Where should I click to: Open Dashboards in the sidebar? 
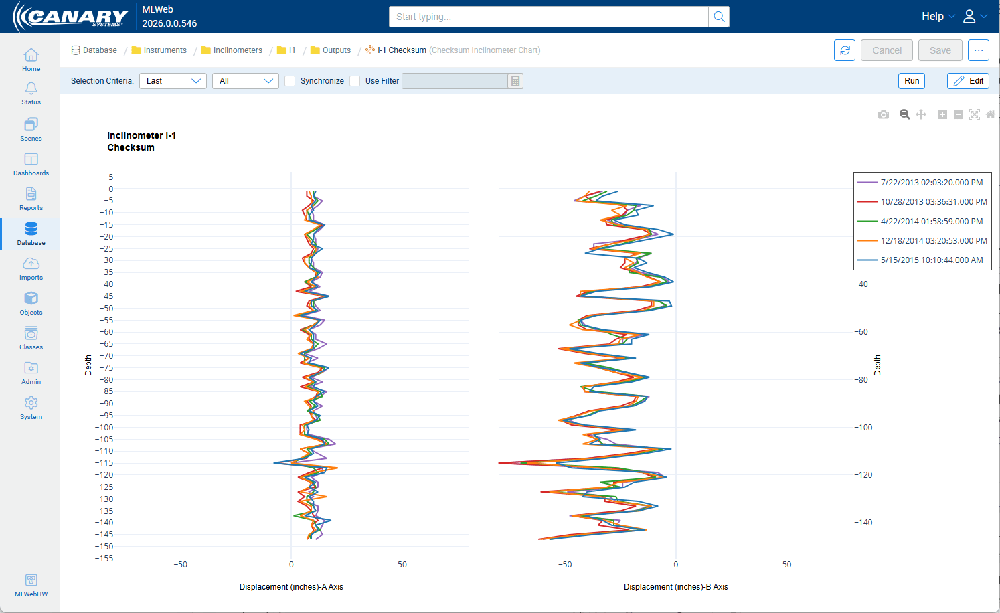pos(31,165)
